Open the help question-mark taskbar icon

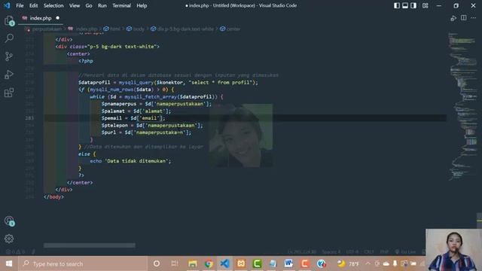pos(322,263)
